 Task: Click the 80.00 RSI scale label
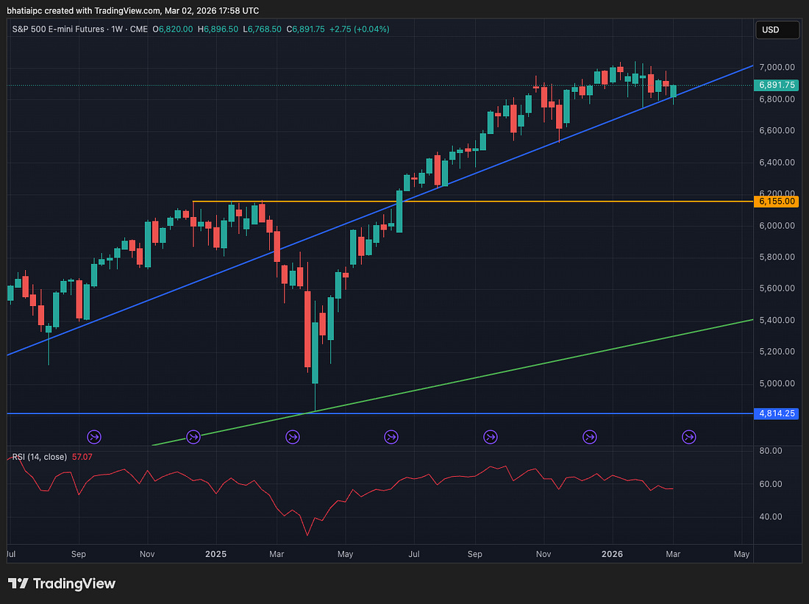(x=771, y=451)
